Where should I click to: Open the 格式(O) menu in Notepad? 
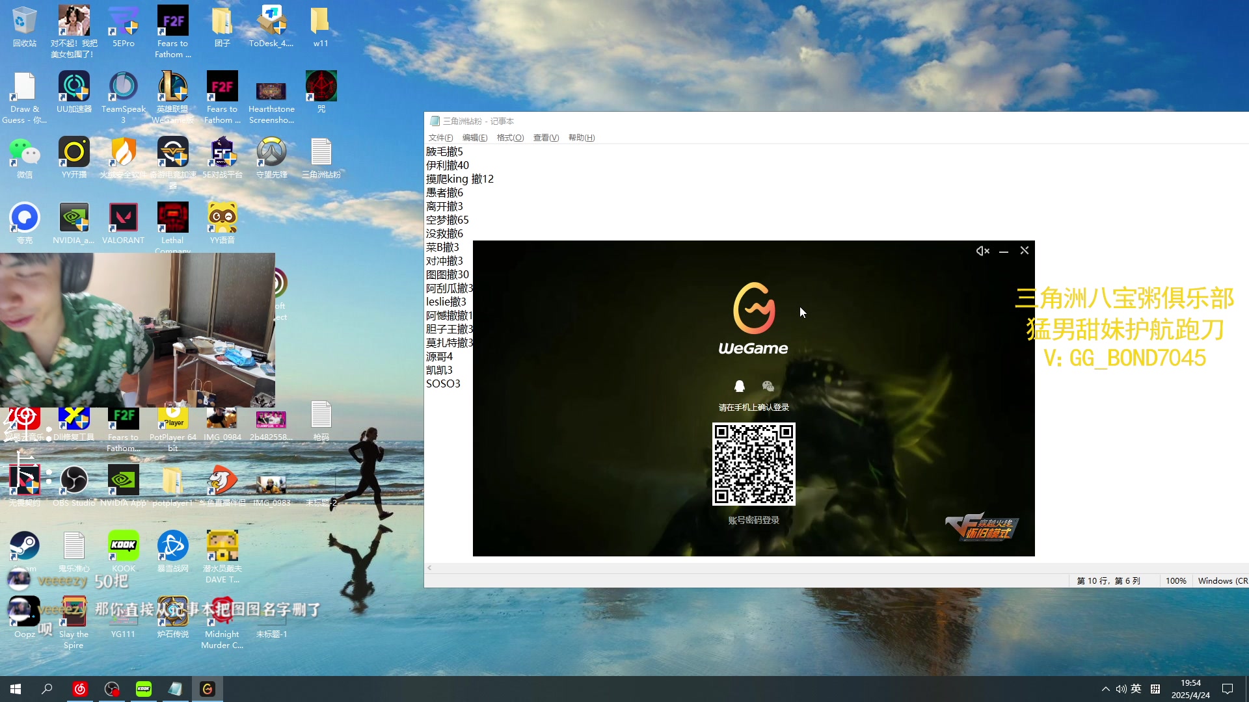pos(510,138)
